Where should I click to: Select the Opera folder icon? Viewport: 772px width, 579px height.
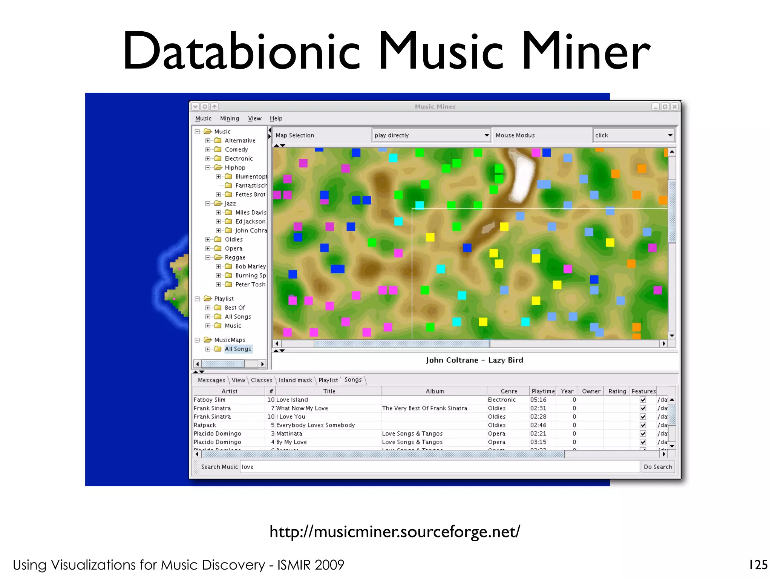[218, 248]
